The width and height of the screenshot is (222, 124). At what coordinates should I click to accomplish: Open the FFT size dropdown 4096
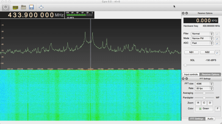click(204, 84)
